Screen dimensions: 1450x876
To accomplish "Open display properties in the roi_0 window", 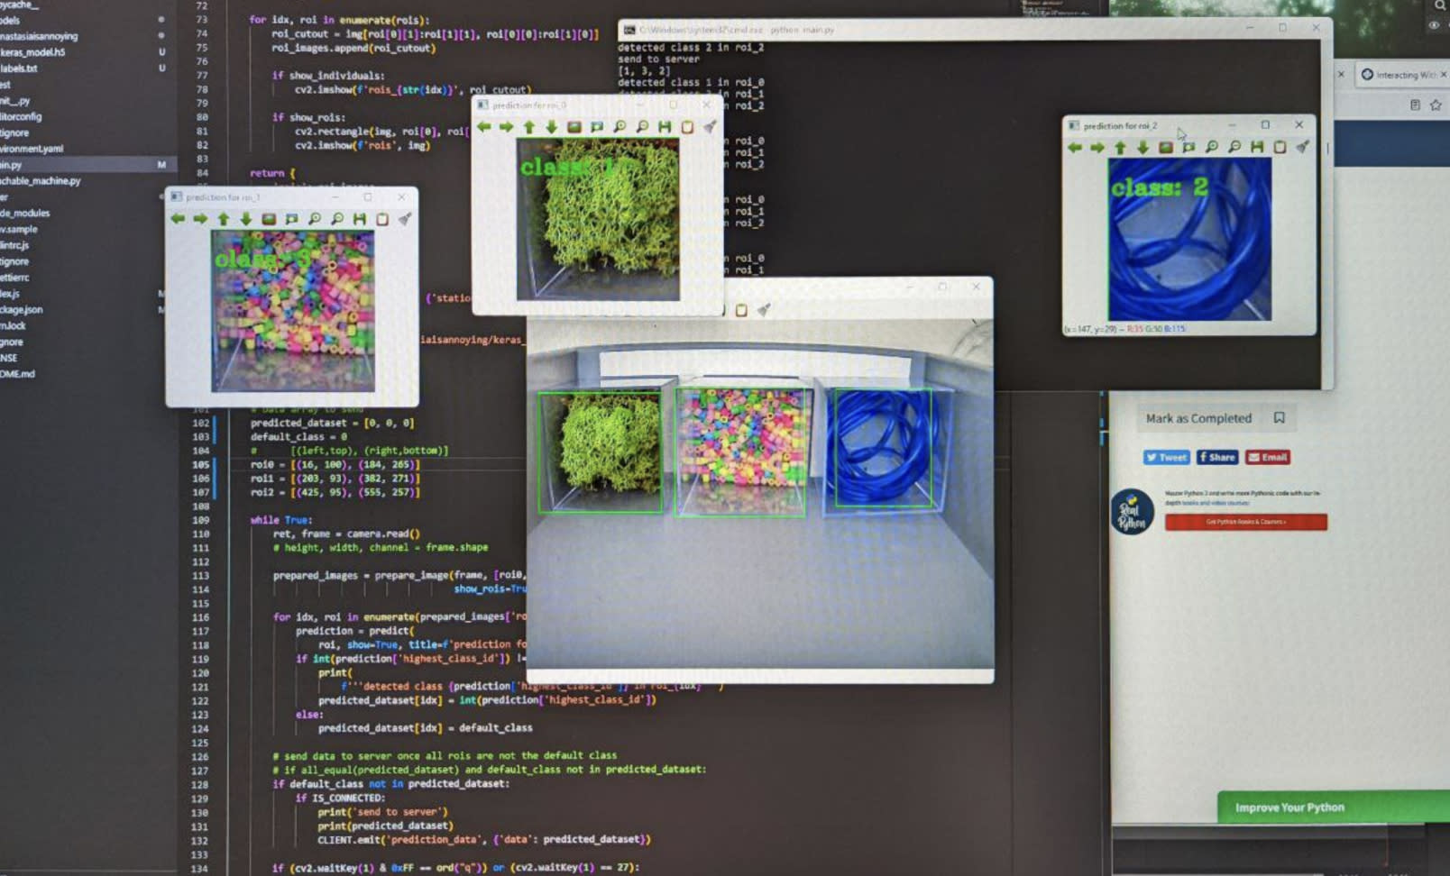I will coord(710,127).
